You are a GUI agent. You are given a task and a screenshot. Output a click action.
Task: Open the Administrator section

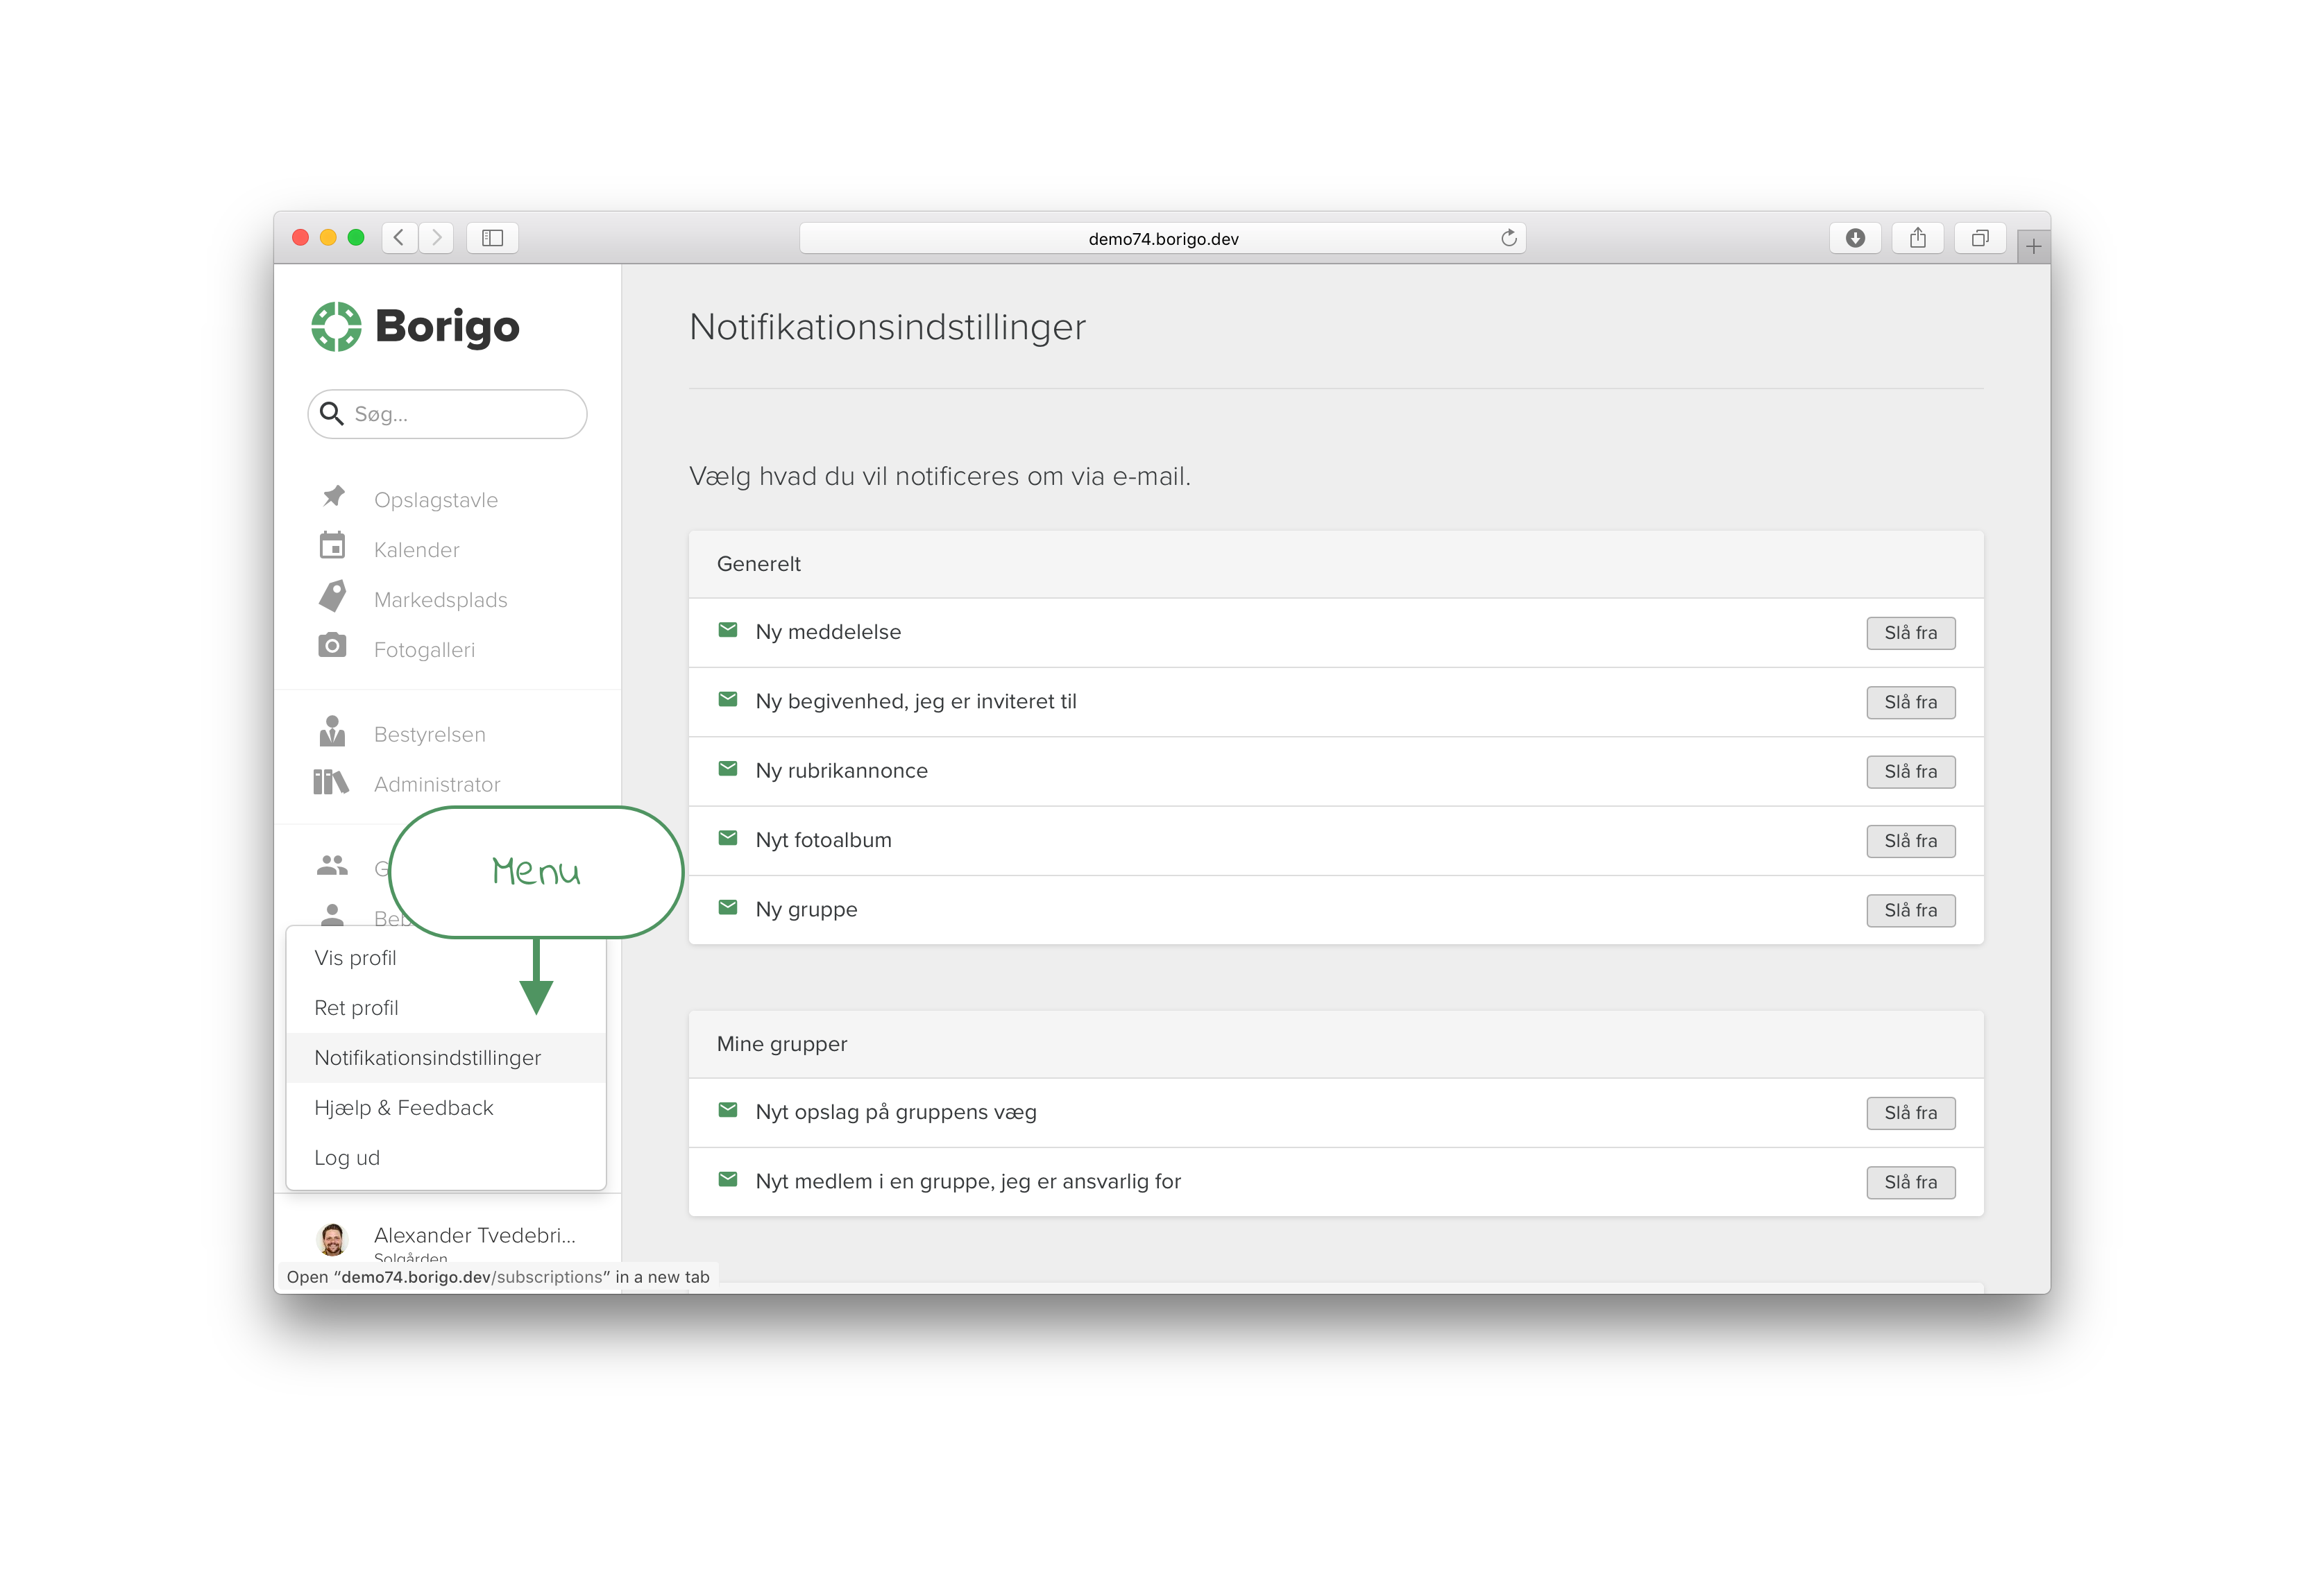click(x=437, y=784)
